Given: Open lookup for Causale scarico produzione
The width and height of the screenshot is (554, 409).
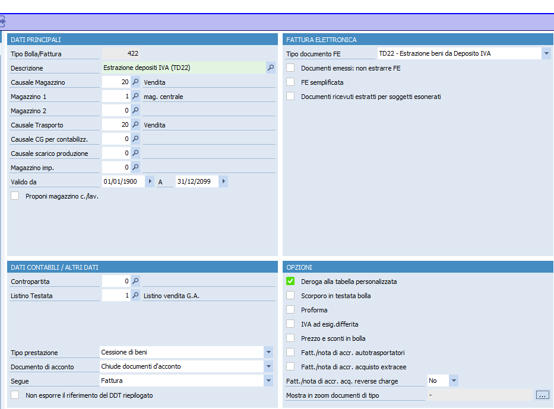Looking at the screenshot, I should (135, 153).
